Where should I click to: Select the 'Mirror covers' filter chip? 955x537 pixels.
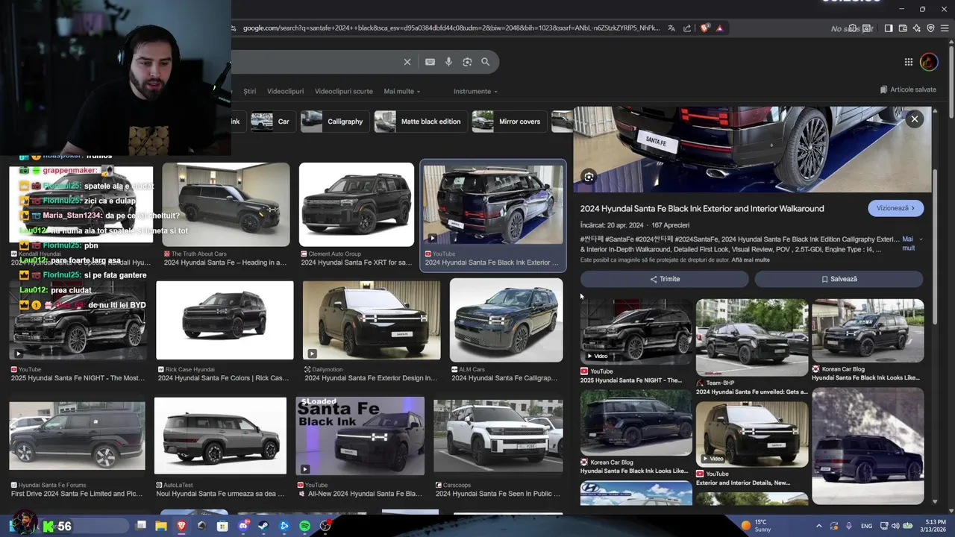coord(509,122)
